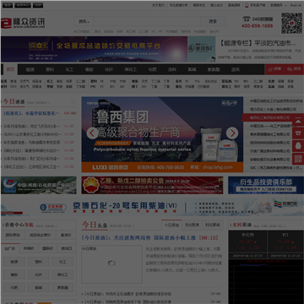The height and width of the screenshot is (304, 304).
Task: Click the 搜索 search button
Action: pyautogui.click(x=213, y=21)
